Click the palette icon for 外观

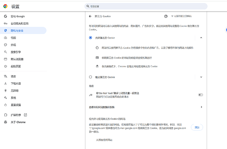(6, 45)
